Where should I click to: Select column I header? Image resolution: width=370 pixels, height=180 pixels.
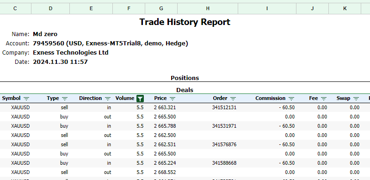coord(267,8)
